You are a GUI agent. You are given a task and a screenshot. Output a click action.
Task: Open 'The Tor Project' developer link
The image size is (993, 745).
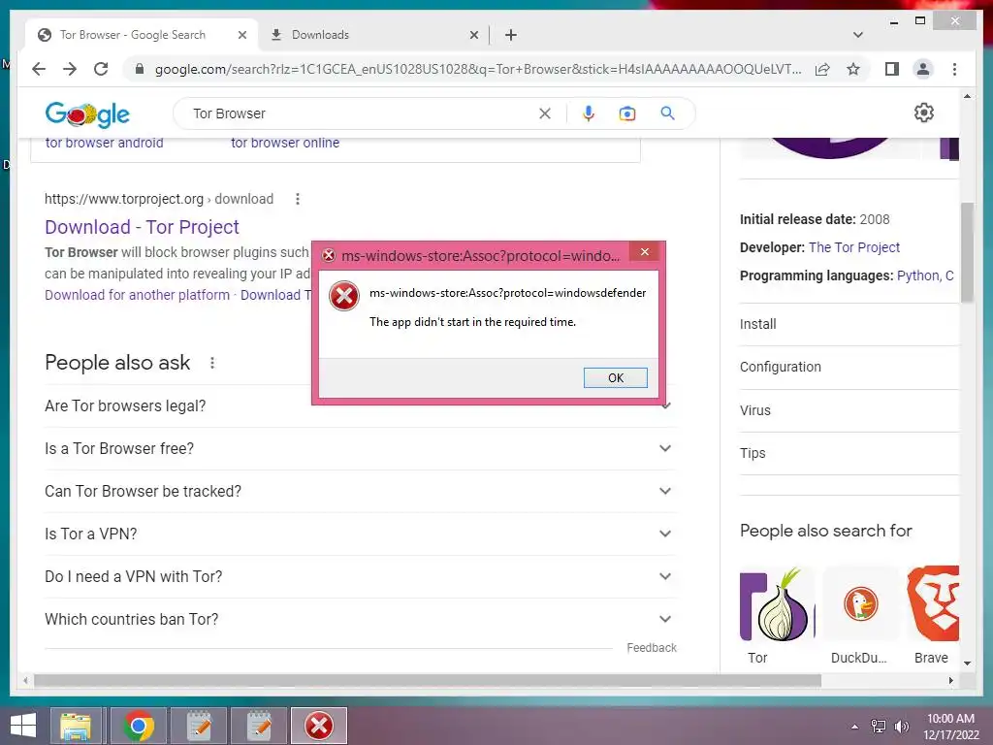click(x=853, y=247)
